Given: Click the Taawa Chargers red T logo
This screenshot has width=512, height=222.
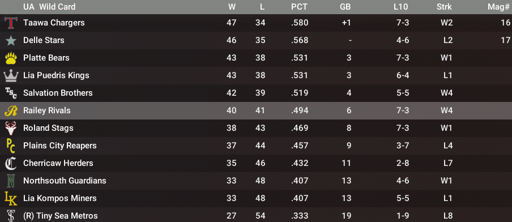Looking at the screenshot, I should pyautogui.click(x=11, y=23).
